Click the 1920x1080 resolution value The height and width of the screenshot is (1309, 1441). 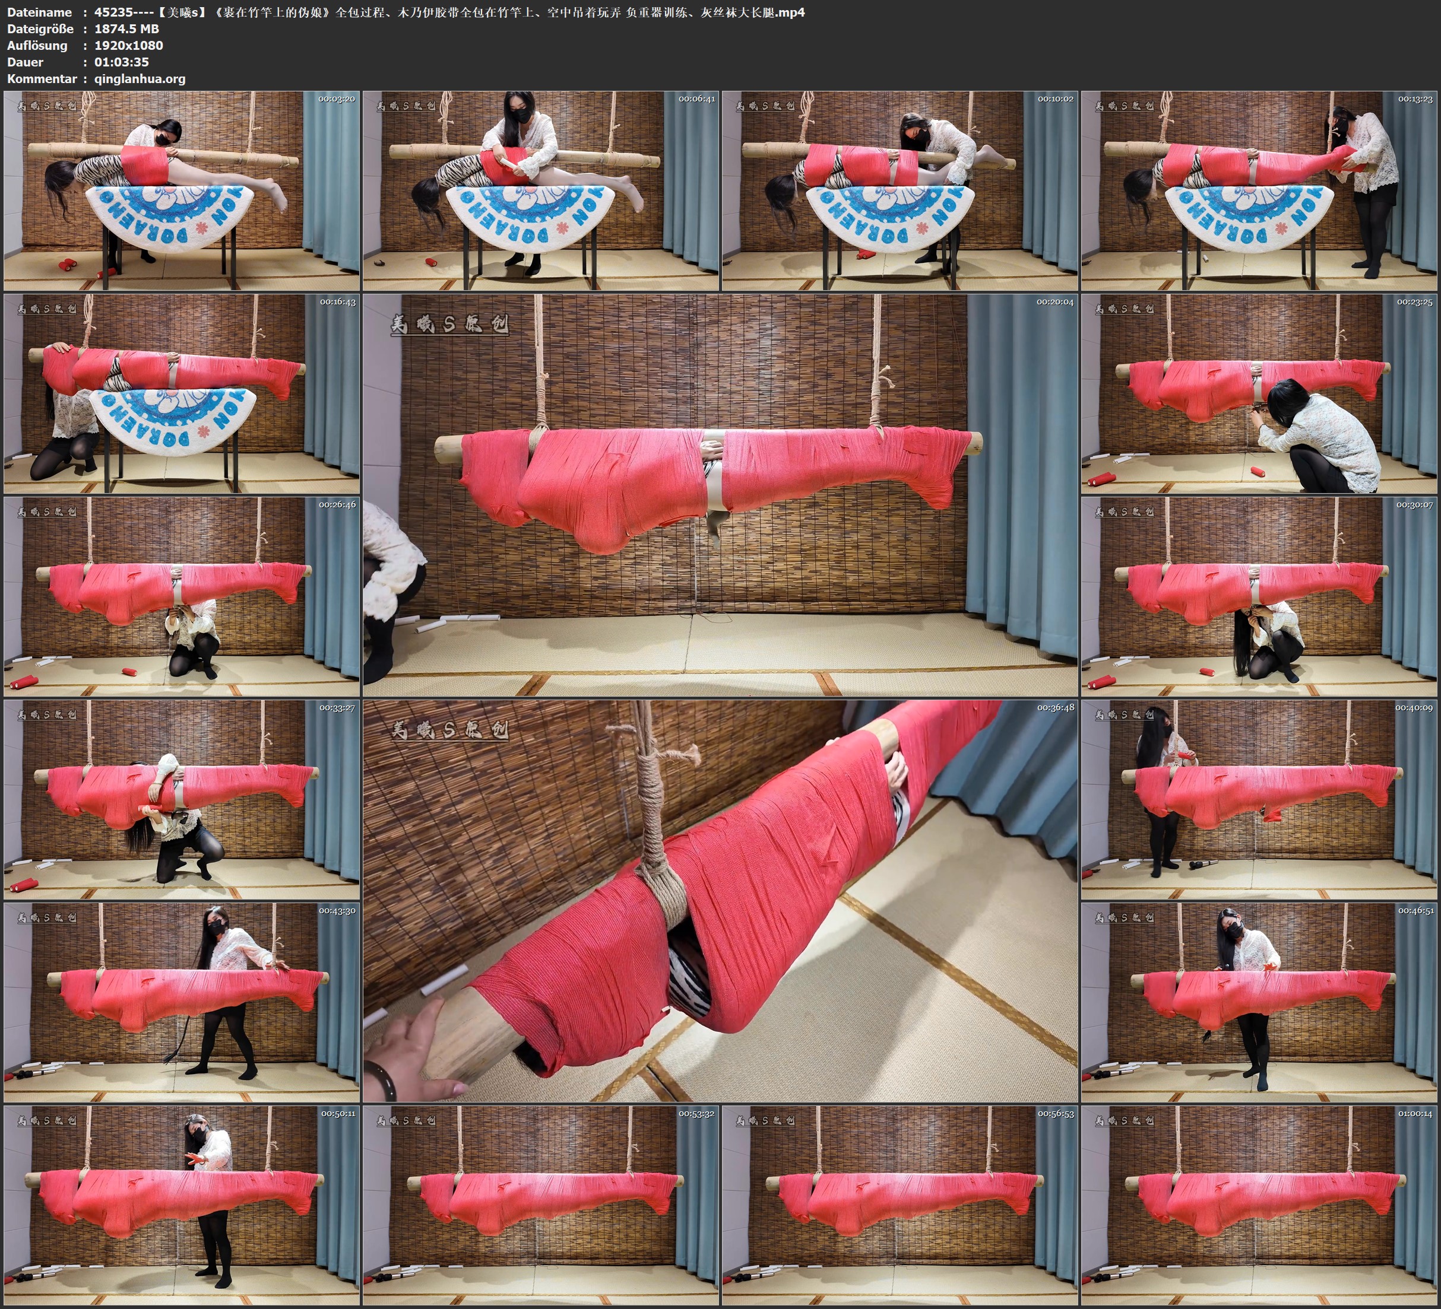click(129, 45)
